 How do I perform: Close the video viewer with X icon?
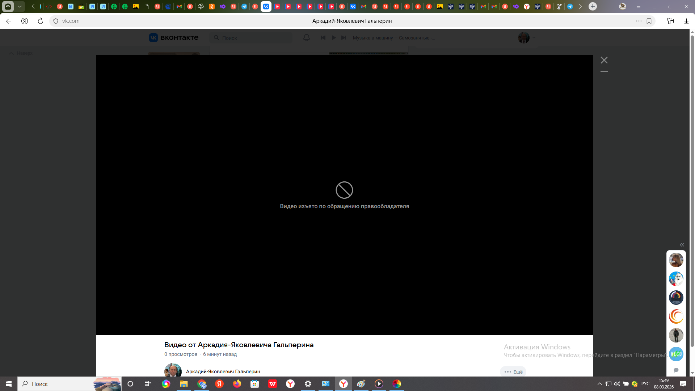click(604, 60)
